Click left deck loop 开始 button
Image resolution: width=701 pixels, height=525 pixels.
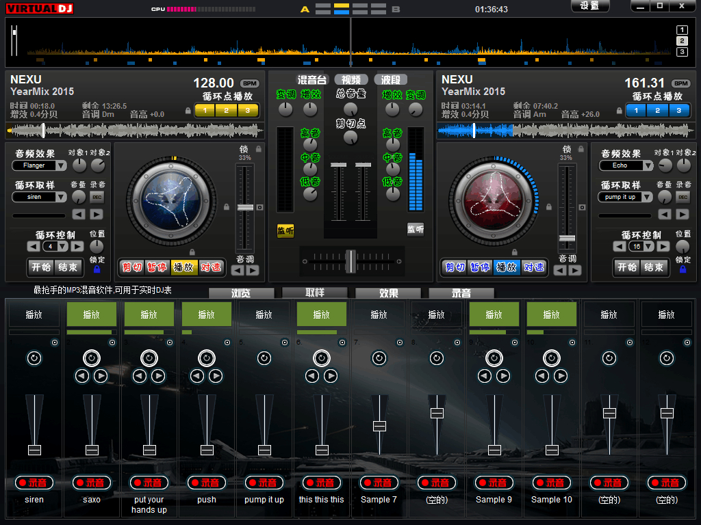40,267
